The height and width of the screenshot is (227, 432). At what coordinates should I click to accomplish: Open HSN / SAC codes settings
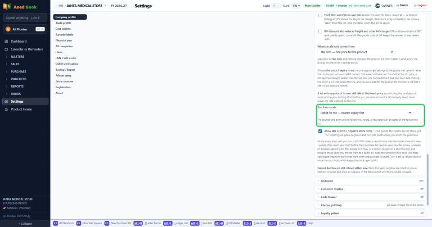(70, 58)
